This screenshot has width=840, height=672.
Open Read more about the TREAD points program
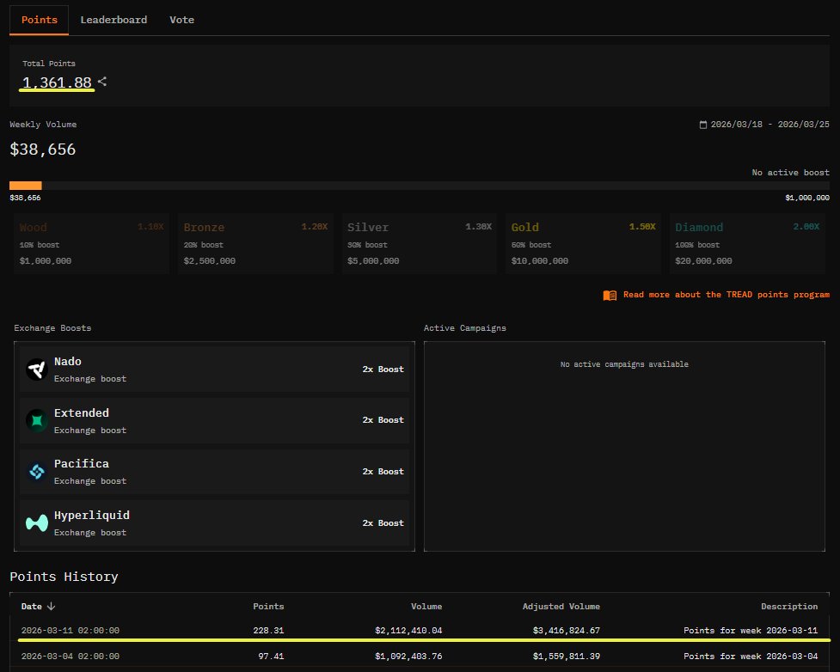[726, 295]
